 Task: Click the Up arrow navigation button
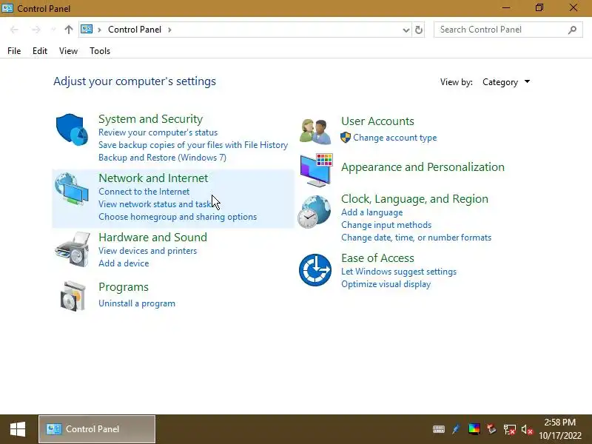coord(68,30)
